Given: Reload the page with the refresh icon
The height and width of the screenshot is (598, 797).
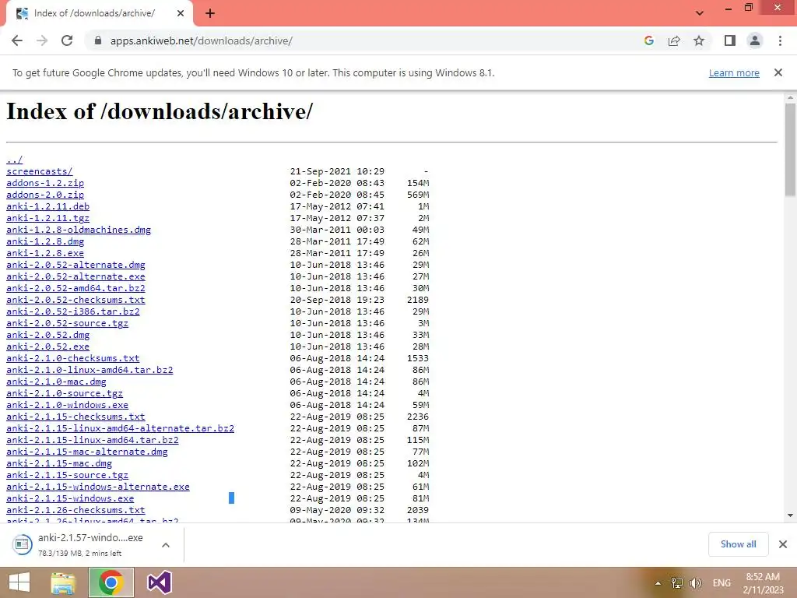Looking at the screenshot, I should (x=67, y=40).
